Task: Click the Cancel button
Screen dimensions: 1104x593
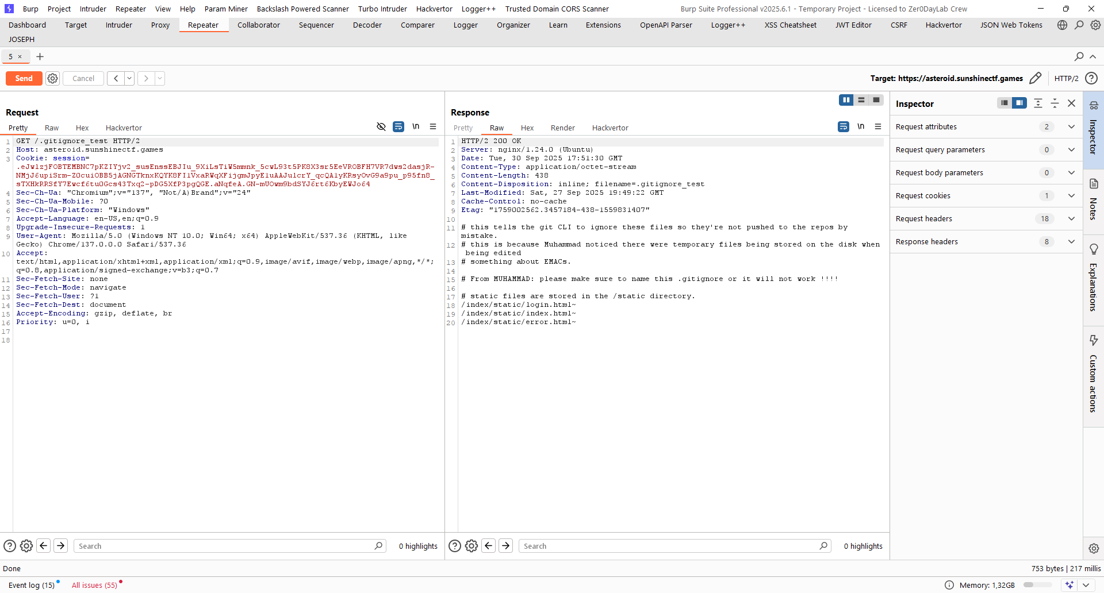Action: coord(83,79)
